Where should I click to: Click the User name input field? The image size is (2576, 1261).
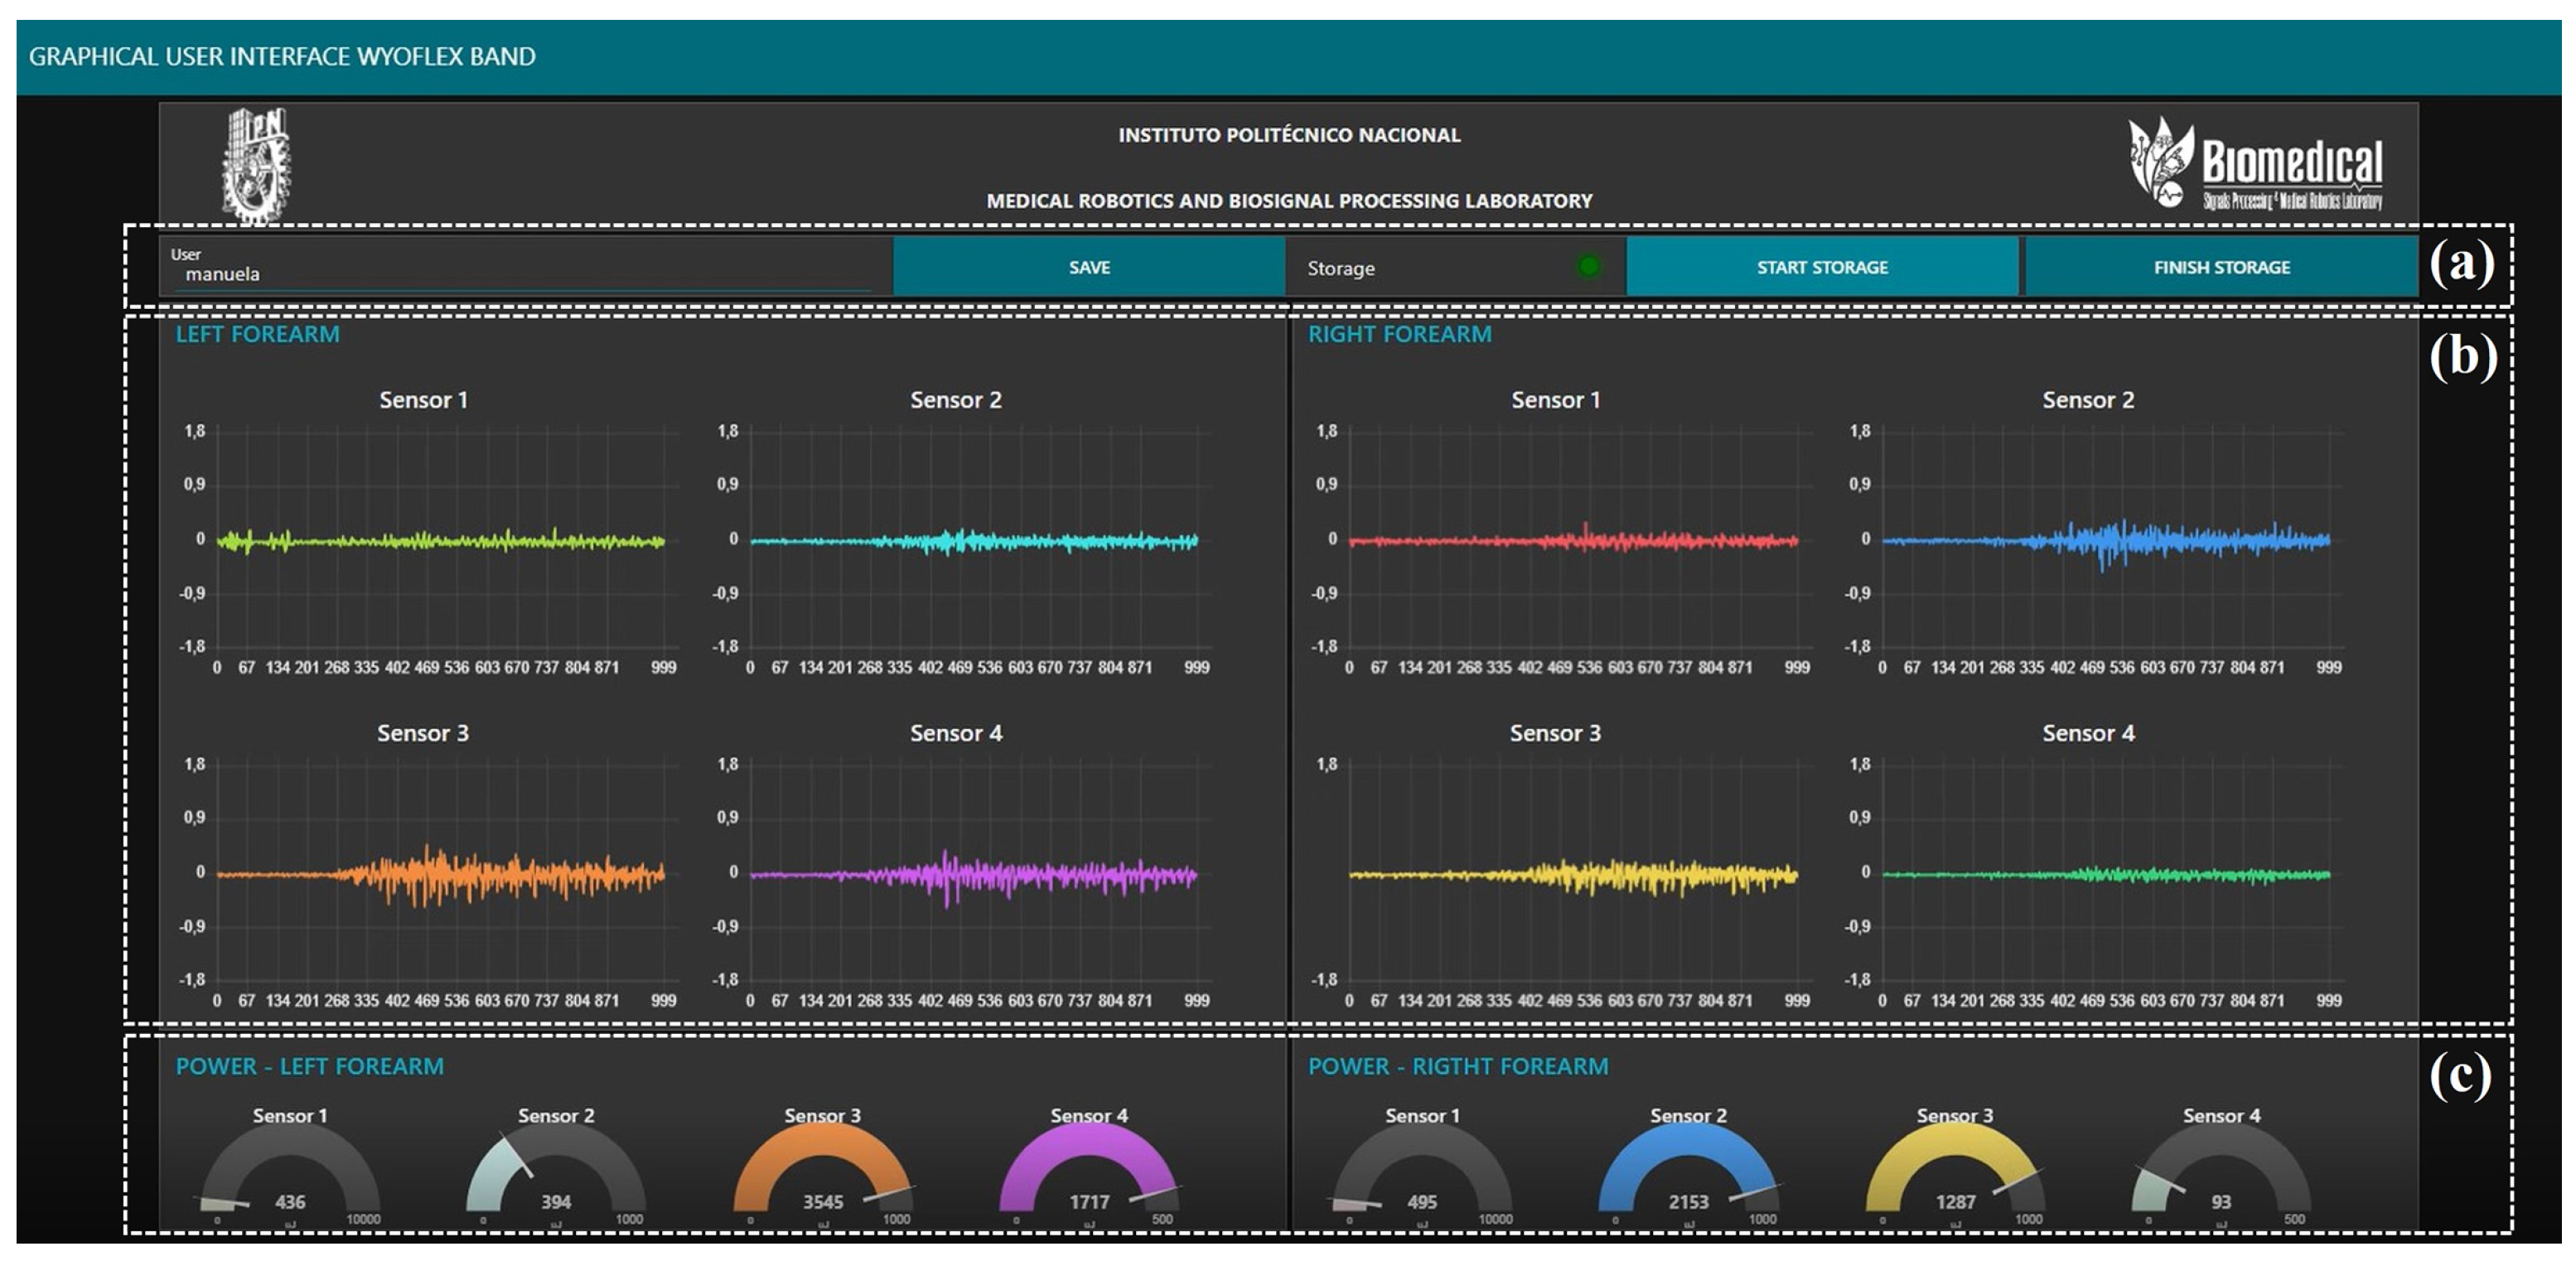(x=520, y=273)
